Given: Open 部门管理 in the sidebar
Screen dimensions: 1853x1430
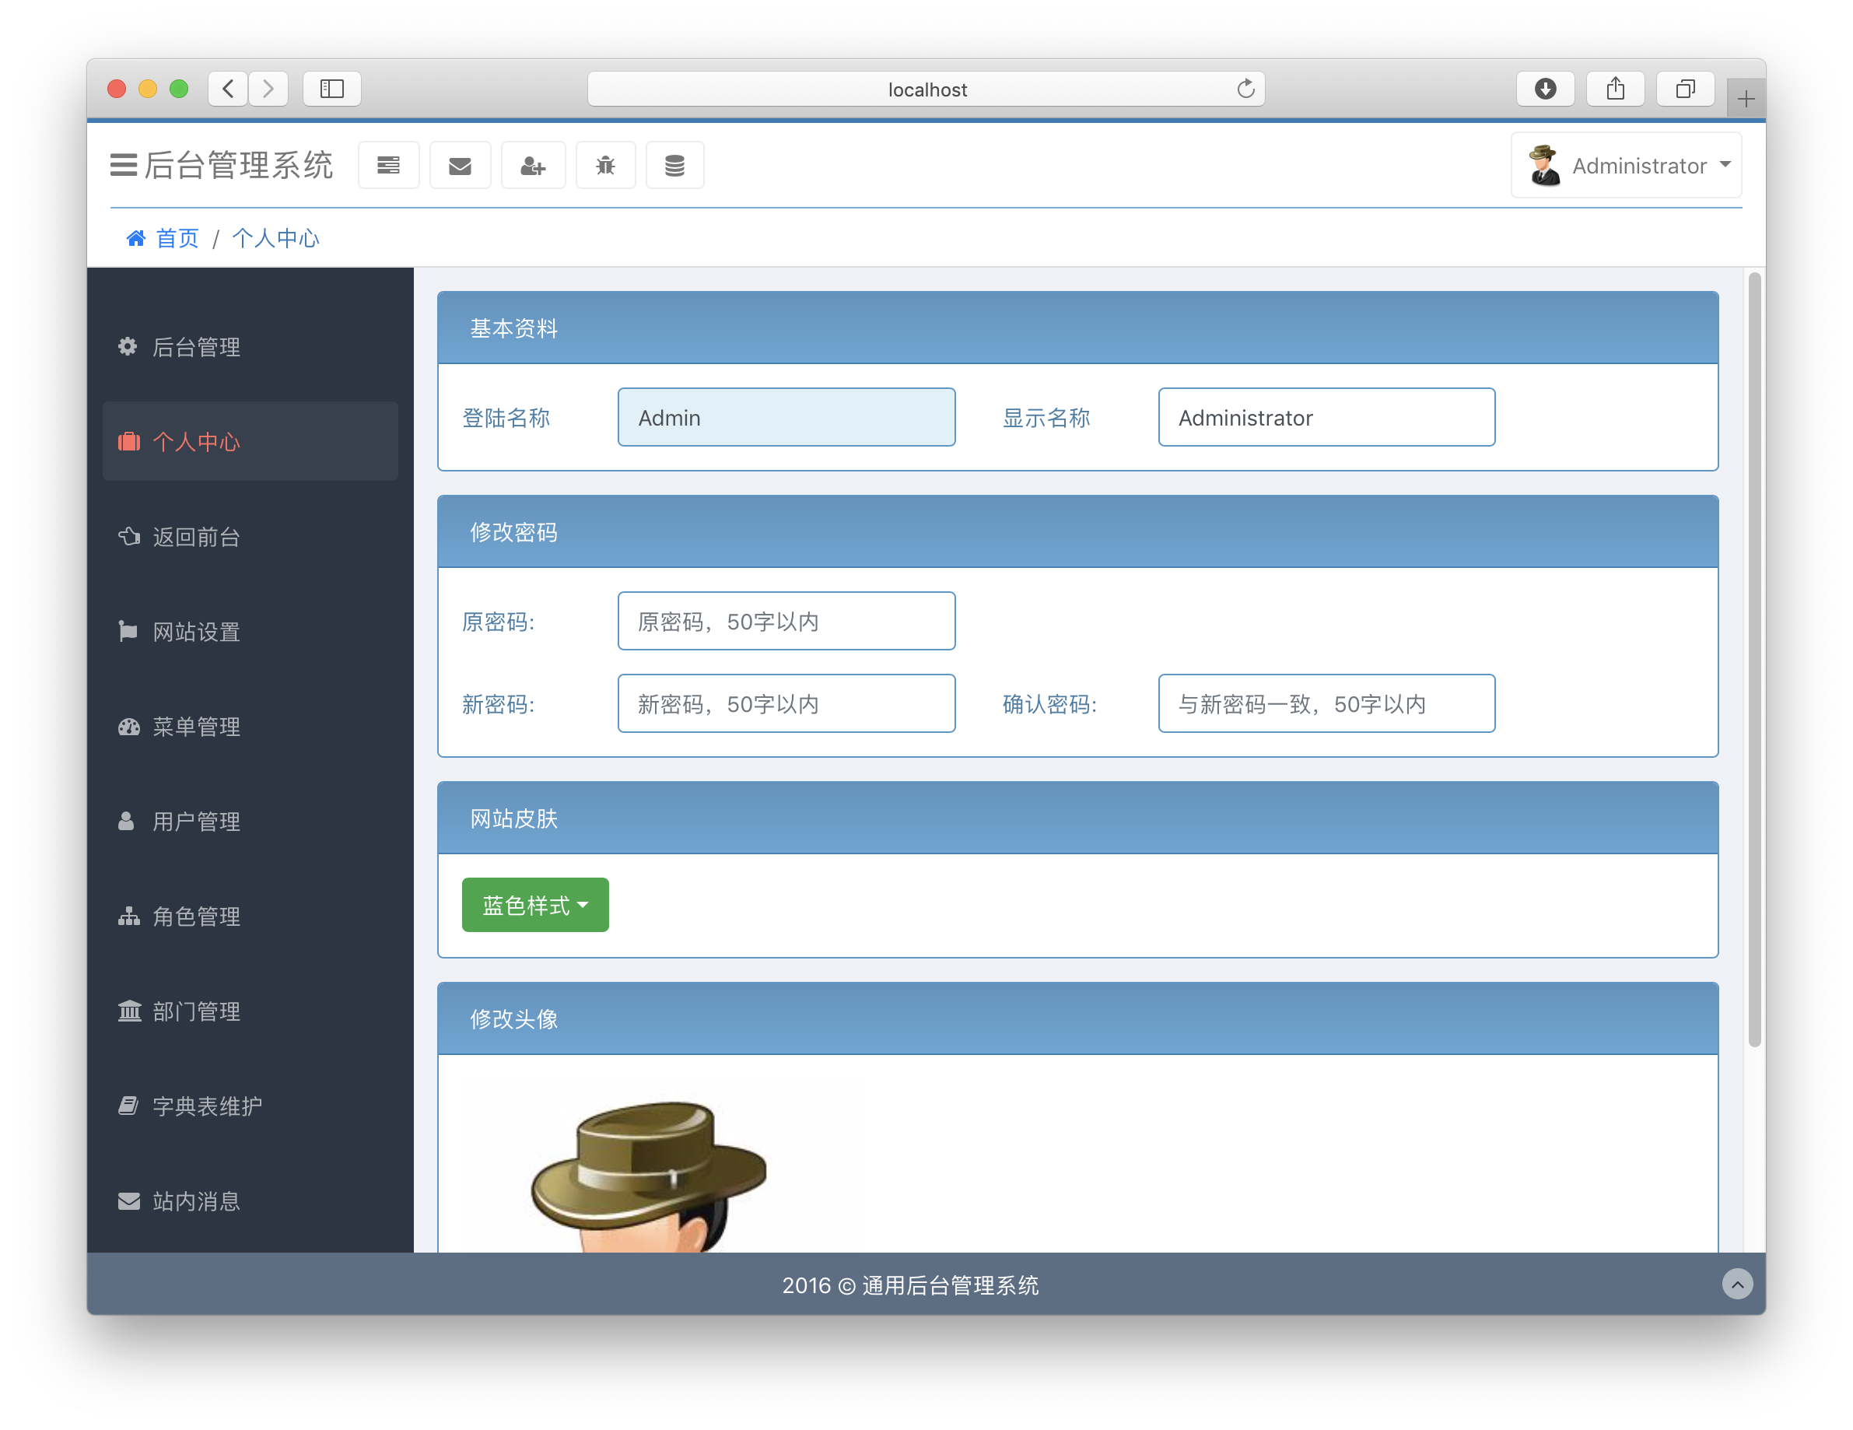Looking at the screenshot, I should (x=250, y=1011).
